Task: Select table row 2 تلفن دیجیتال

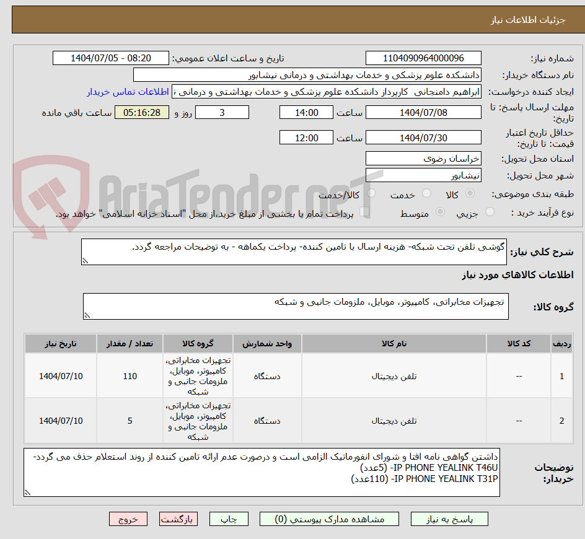Action: tap(299, 421)
